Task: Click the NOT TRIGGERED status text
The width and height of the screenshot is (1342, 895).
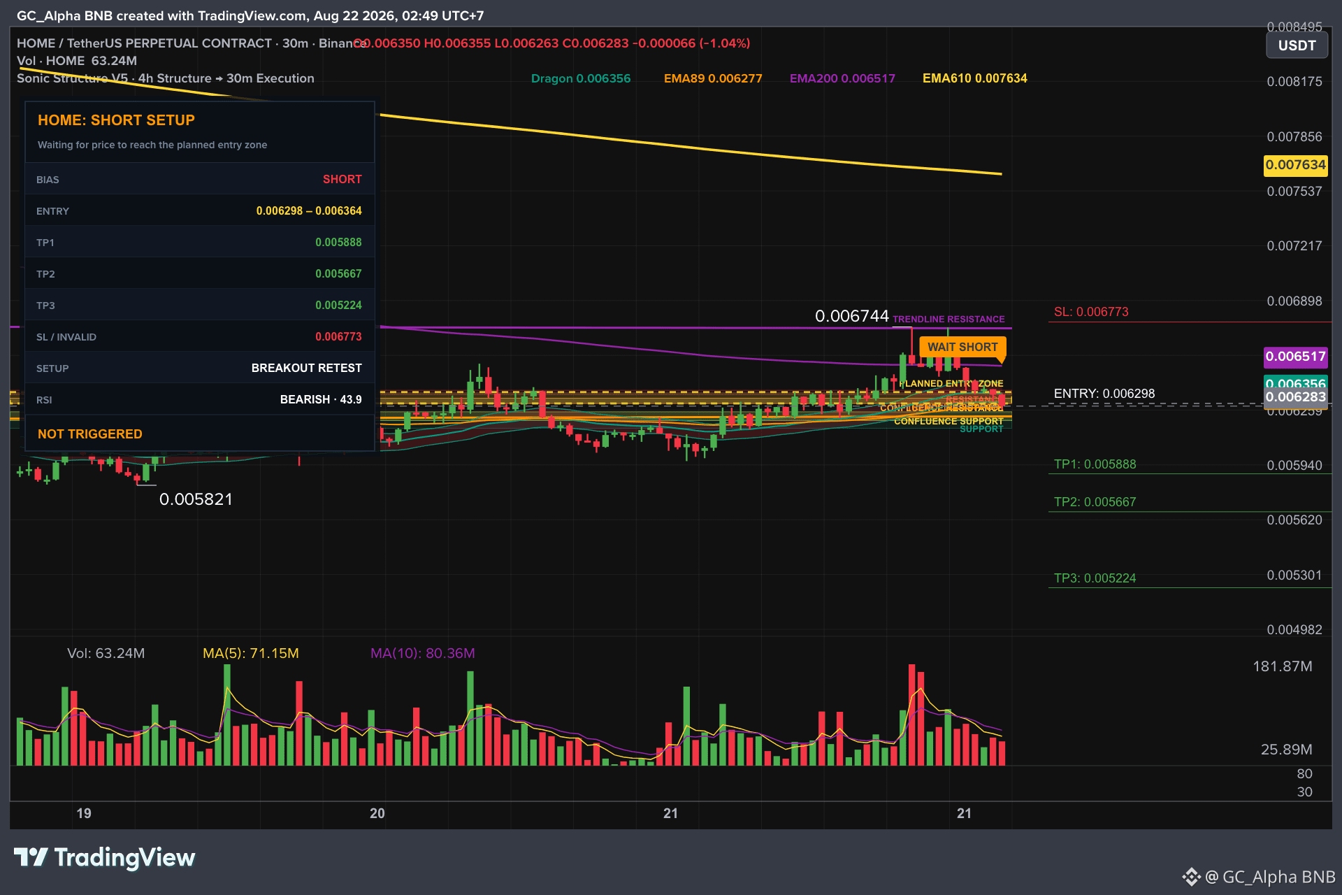Action: click(x=90, y=434)
